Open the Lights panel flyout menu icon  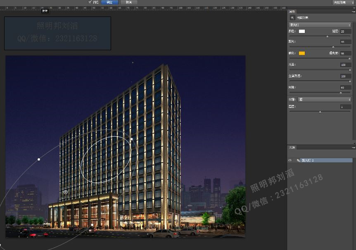click(x=353, y=147)
